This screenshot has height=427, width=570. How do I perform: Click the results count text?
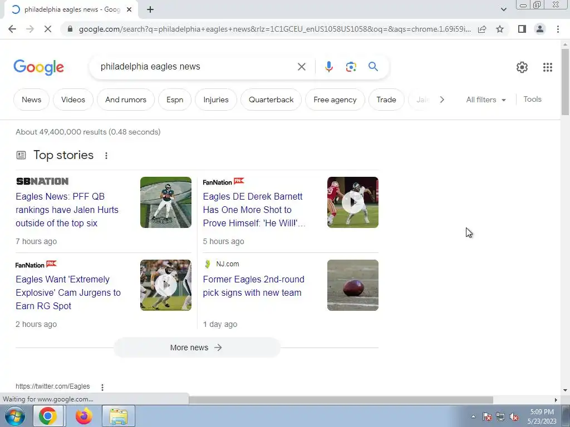(x=88, y=132)
